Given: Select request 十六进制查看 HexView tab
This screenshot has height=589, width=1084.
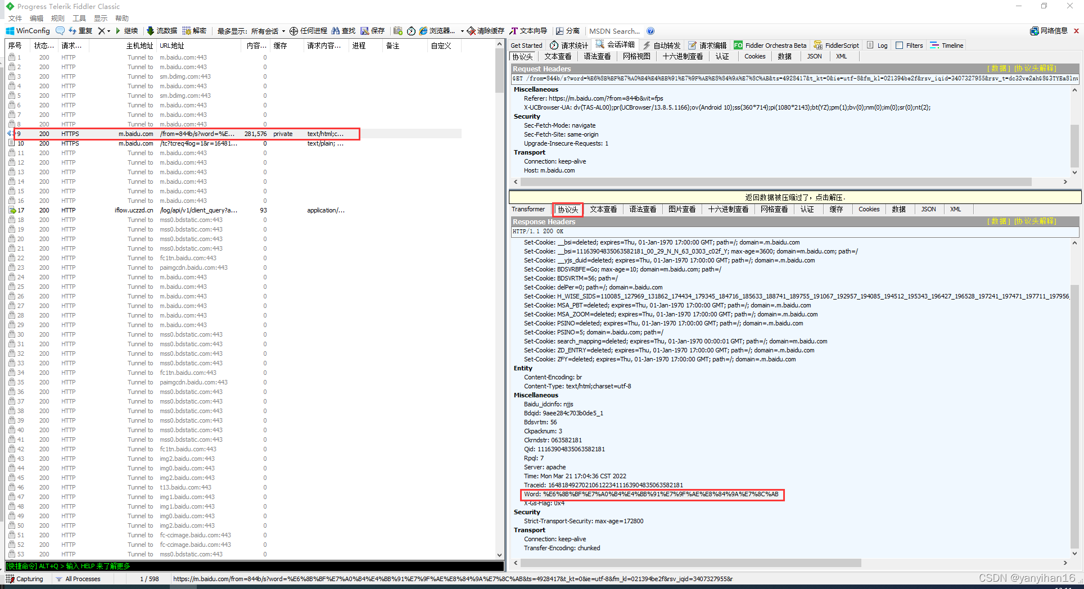Looking at the screenshot, I should [x=683, y=56].
